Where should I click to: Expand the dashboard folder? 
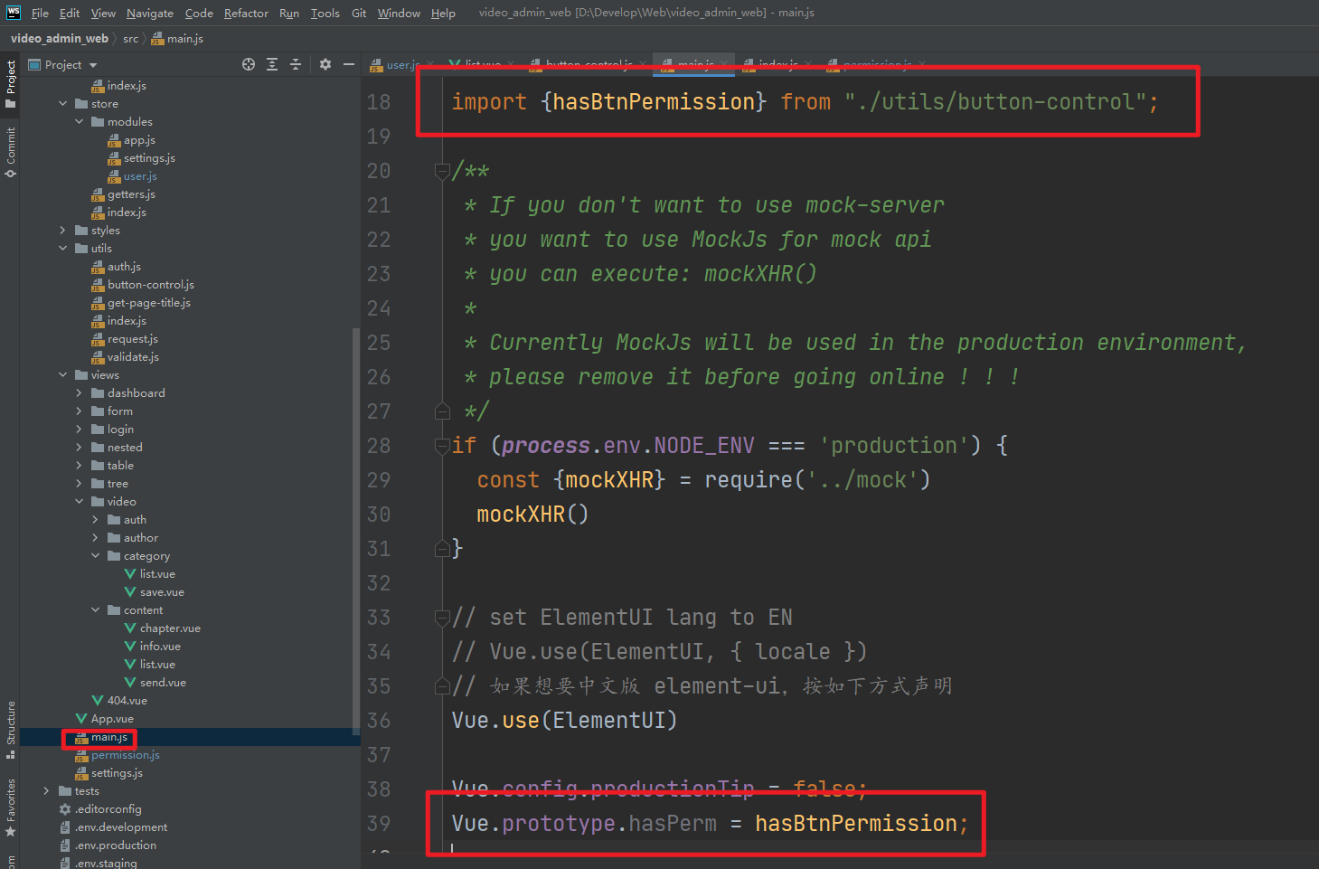[x=80, y=393]
